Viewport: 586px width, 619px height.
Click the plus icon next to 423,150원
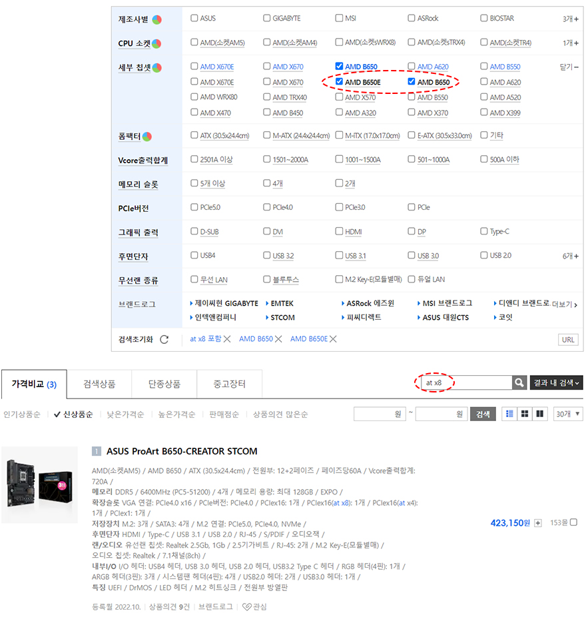point(537,523)
